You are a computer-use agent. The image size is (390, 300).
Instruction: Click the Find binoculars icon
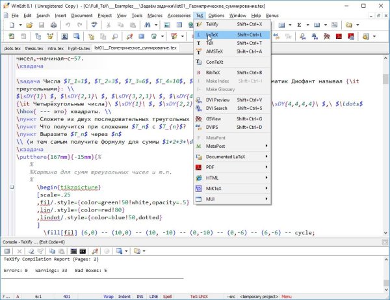[148, 25]
